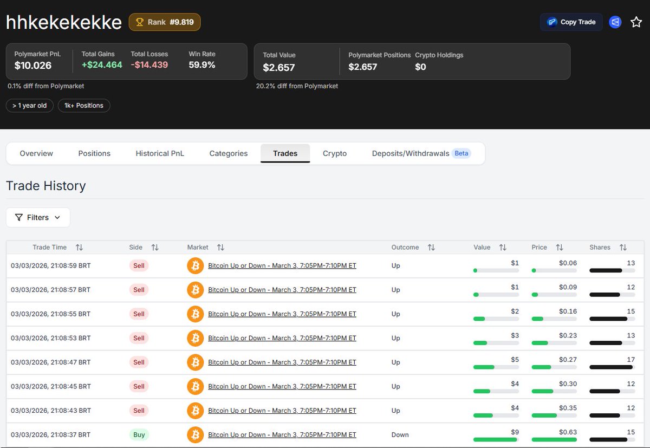650x448 pixels.
Task: Click Bitcoin icon in 21:08:37 trade row
Action: pos(195,434)
